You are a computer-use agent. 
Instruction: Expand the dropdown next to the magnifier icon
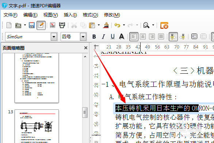pos(153,25)
